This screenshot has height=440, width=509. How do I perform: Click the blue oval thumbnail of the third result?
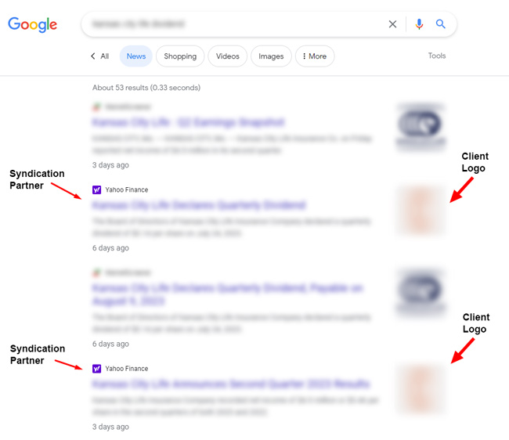coord(421,292)
